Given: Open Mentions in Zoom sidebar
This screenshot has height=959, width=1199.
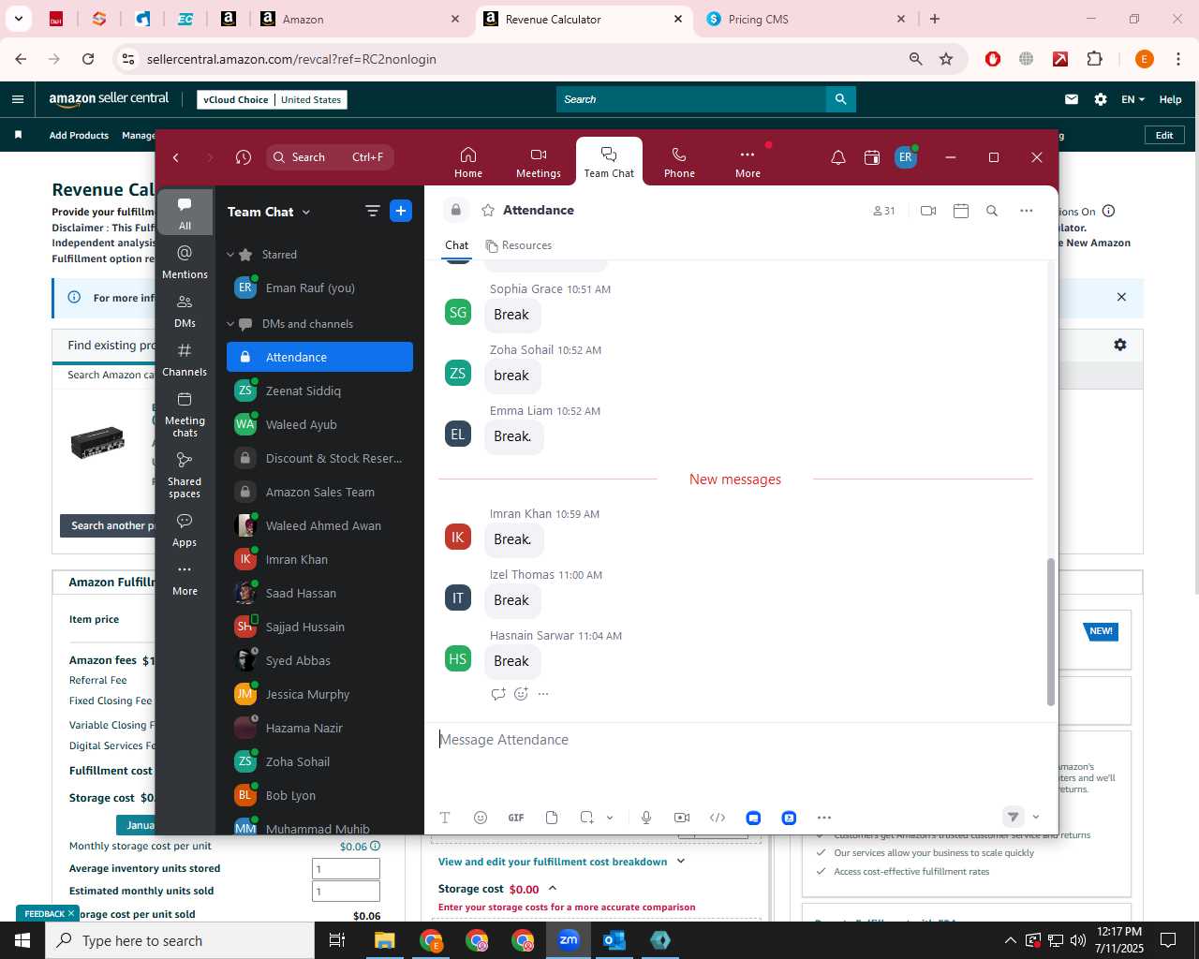Looking at the screenshot, I should (x=185, y=262).
